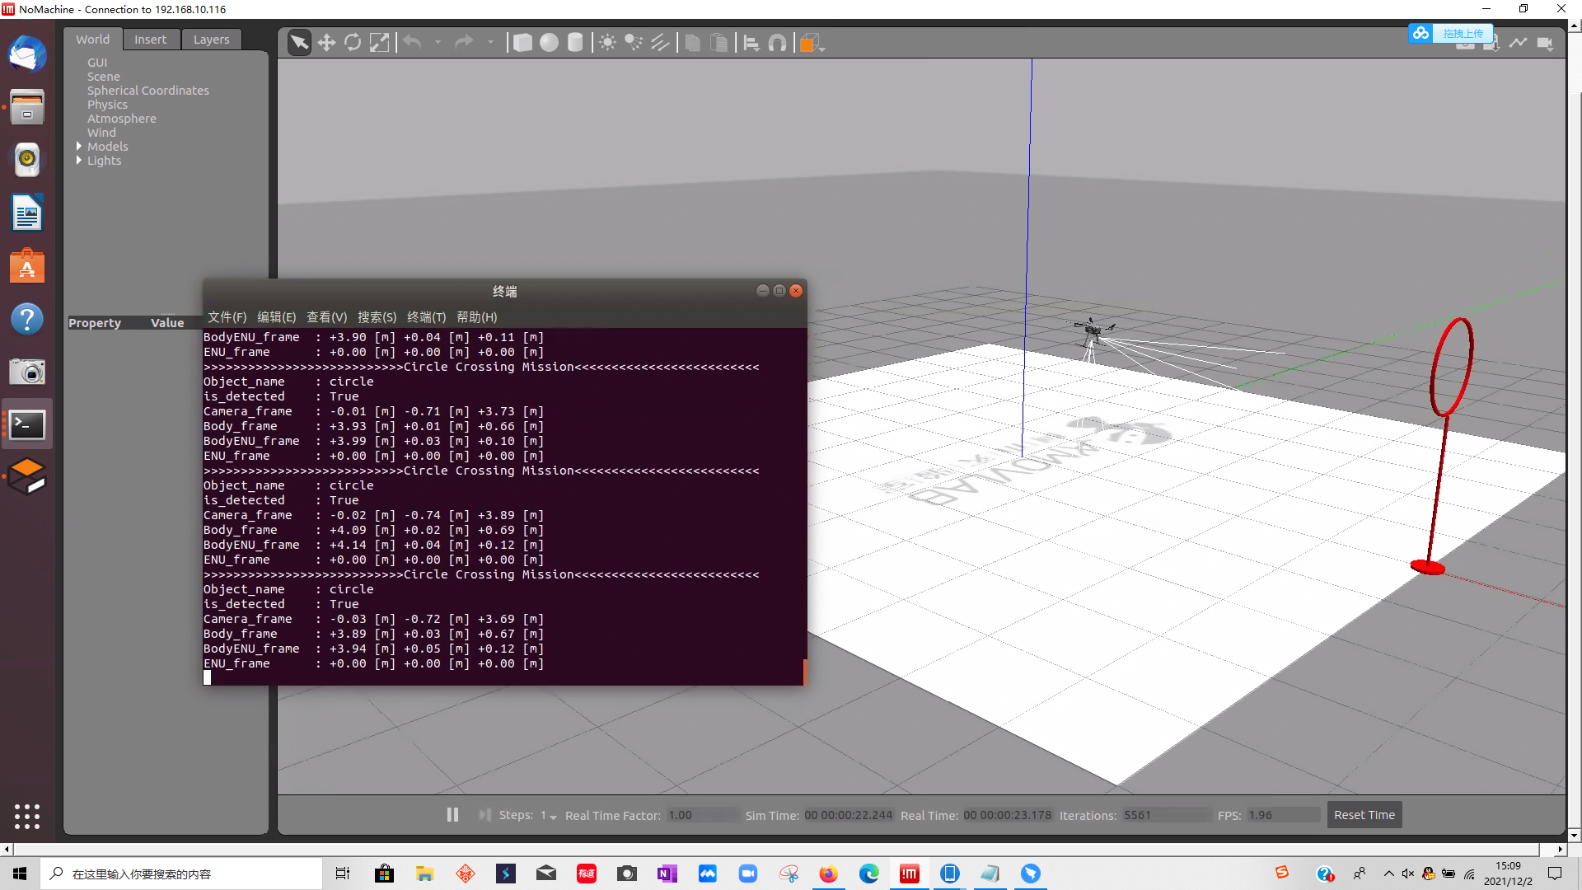
Task: Open Firefox from the Windows taskbar
Action: 828,874
